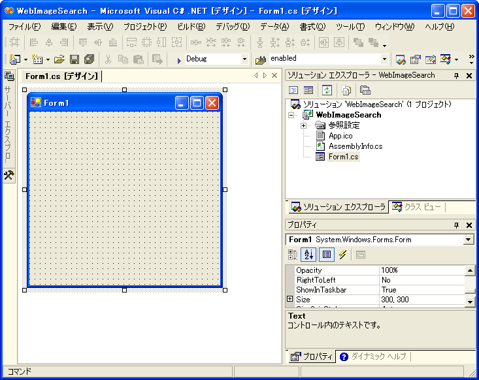Select Form1.cs in Solution Explorer
Image resolution: width=479 pixels, height=380 pixels.
(x=343, y=157)
